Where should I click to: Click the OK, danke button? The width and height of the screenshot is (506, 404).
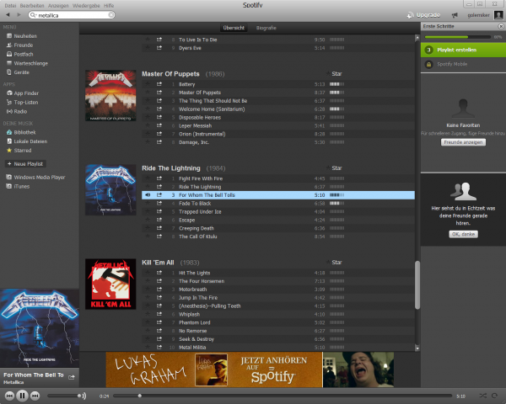pos(463,234)
